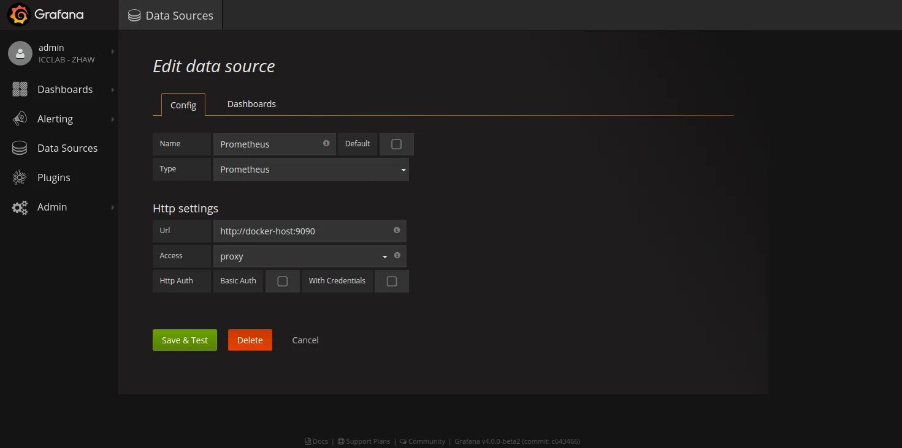Click the Data Sources stack icon in sidebar

click(x=20, y=148)
